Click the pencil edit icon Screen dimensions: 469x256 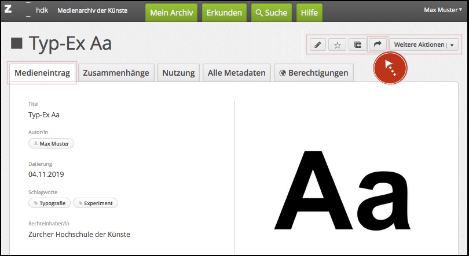pos(317,45)
